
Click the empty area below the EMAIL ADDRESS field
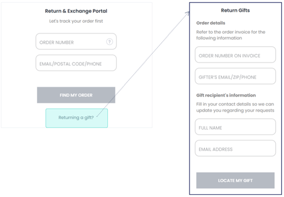235,164
